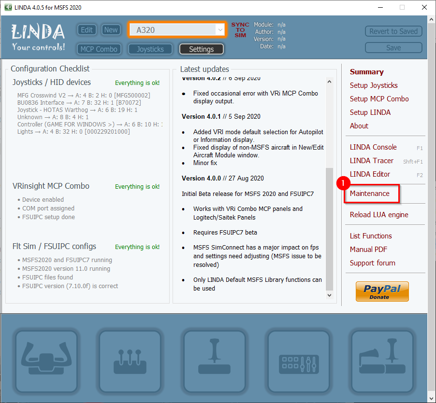Click the New button
436x403 pixels.
(111, 30)
